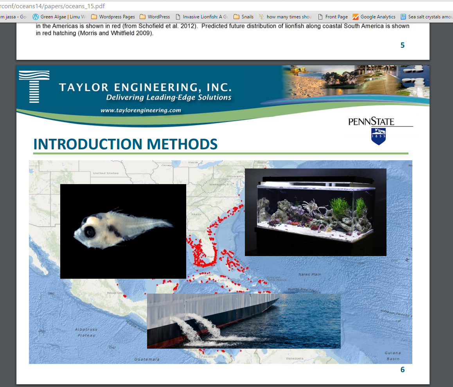Click 'TAYLOR ENGINEERING, INC.' title text
Viewport: 453px width, 387px height.
(145, 87)
